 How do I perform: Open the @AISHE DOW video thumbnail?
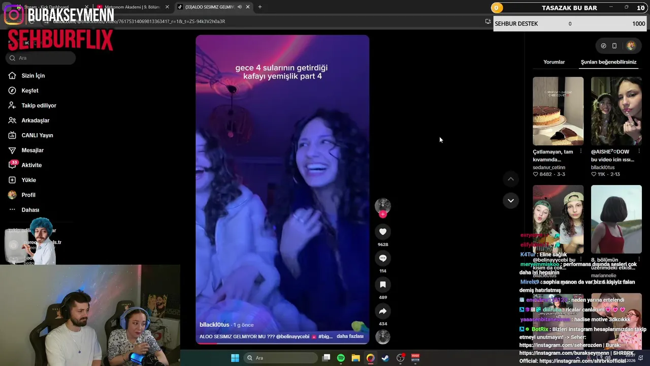click(x=616, y=111)
